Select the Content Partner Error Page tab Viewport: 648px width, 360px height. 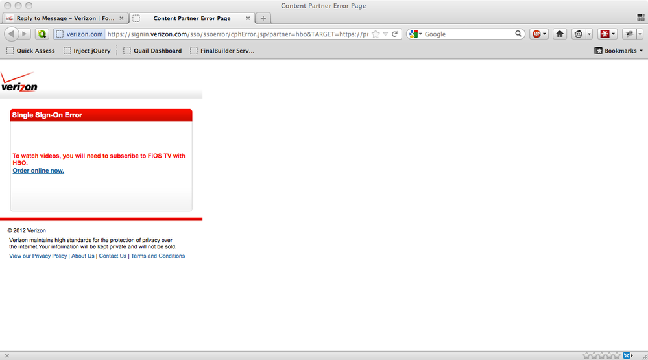click(x=192, y=18)
